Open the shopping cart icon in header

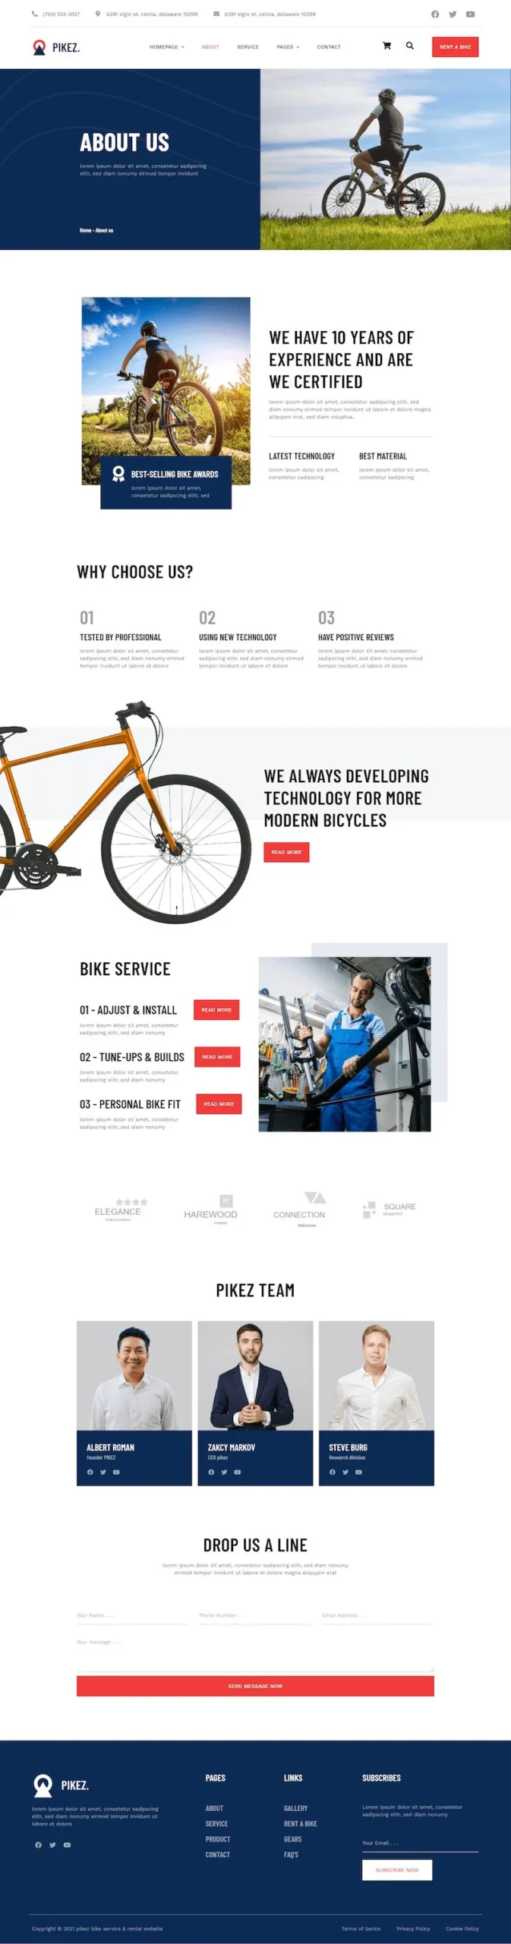pyautogui.click(x=386, y=46)
